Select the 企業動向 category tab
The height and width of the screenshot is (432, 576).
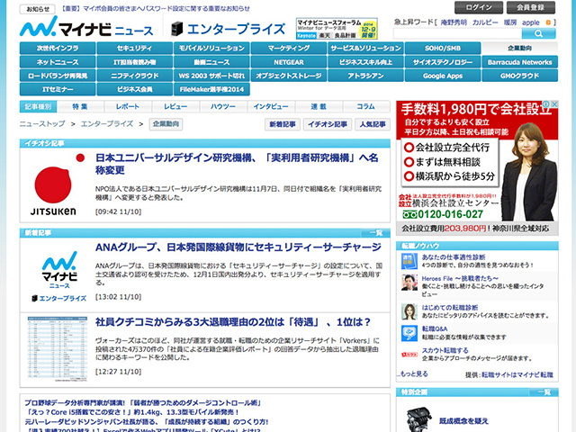[519, 48]
